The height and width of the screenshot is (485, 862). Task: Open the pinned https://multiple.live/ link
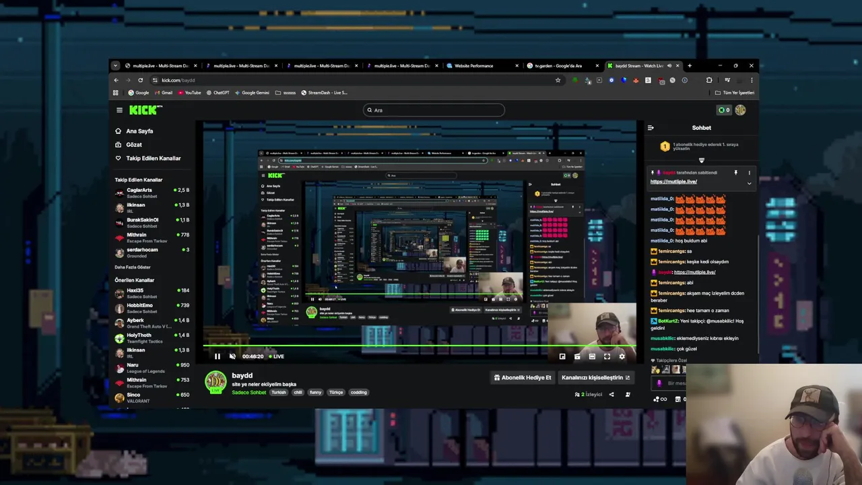pos(673,181)
